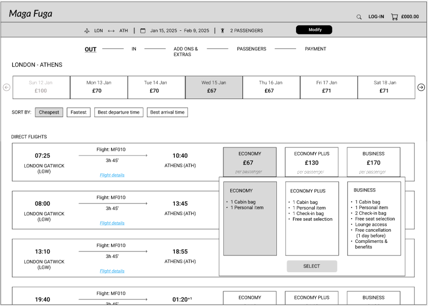Expand Business £170 fare option
428x306 pixels.
click(x=373, y=162)
